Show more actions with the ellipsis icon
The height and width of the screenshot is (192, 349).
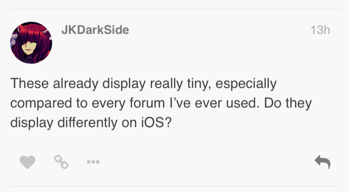coord(93,163)
